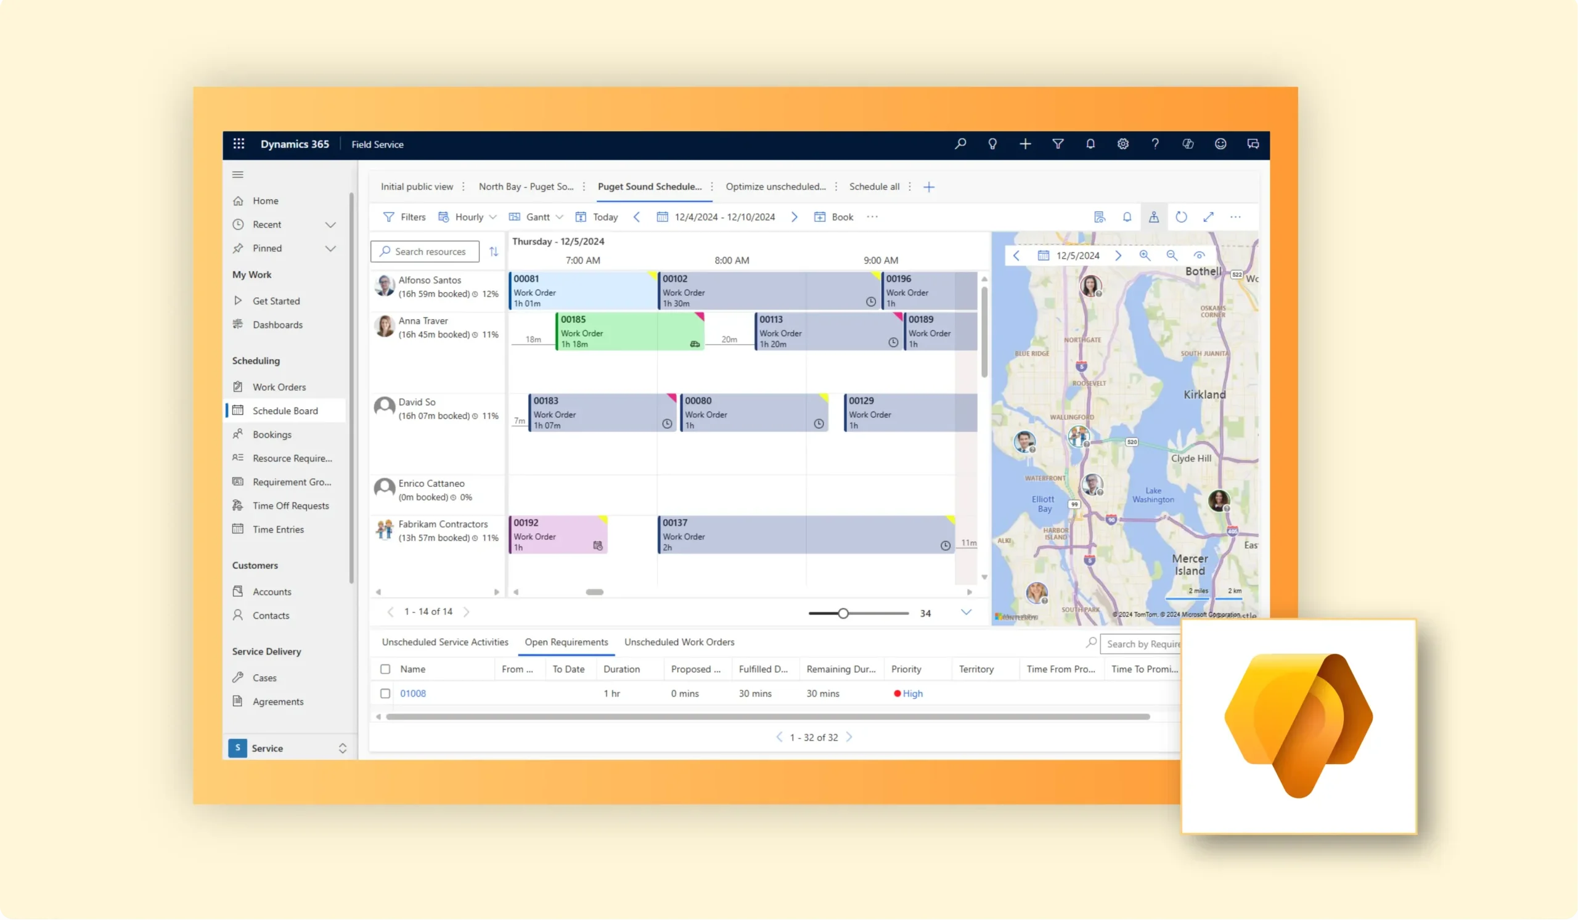Click the help question mark icon

point(1155,144)
